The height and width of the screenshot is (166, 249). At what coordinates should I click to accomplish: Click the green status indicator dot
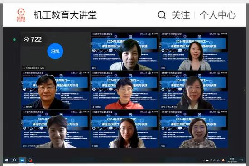[x=14, y=39]
